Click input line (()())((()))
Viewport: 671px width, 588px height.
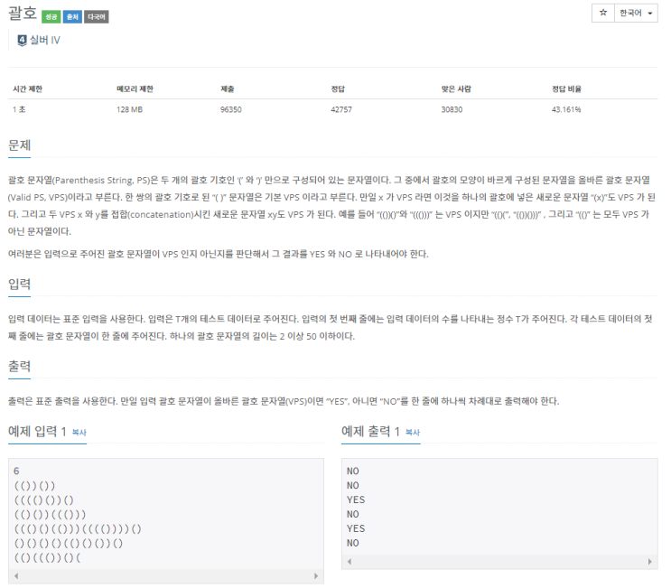click(x=50, y=515)
